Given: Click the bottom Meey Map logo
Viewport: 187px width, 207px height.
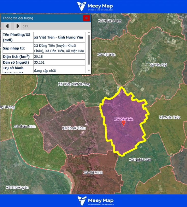Looking at the screenshot, I should 95,201.
